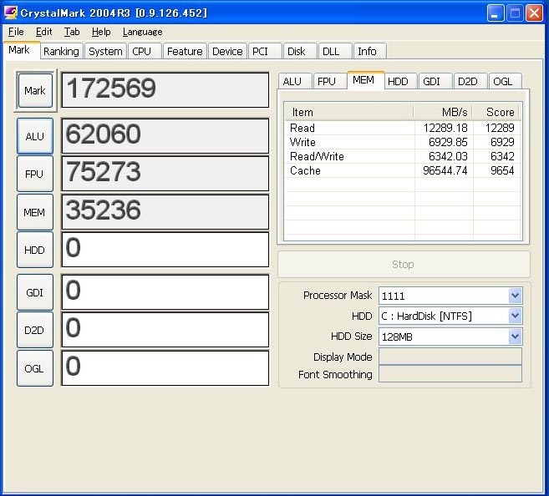Image resolution: width=549 pixels, height=496 pixels.
Task: Run the HDD benchmark button
Action: [x=35, y=250]
